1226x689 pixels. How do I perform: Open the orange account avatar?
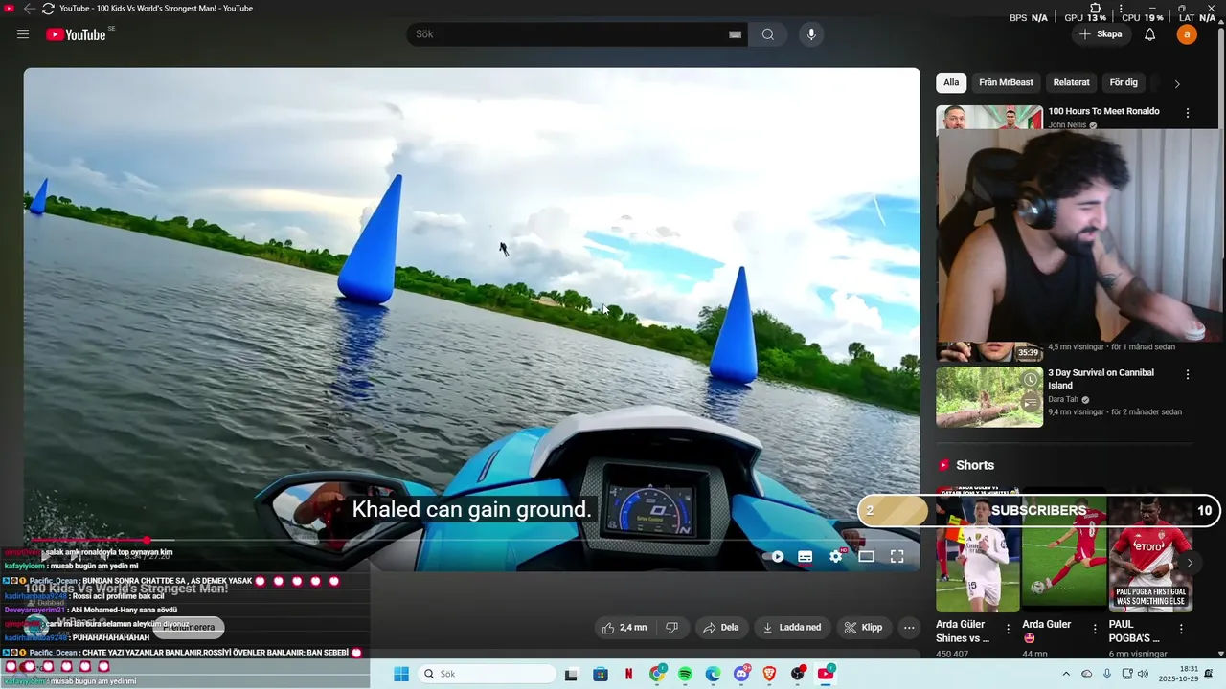pos(1187,34)
